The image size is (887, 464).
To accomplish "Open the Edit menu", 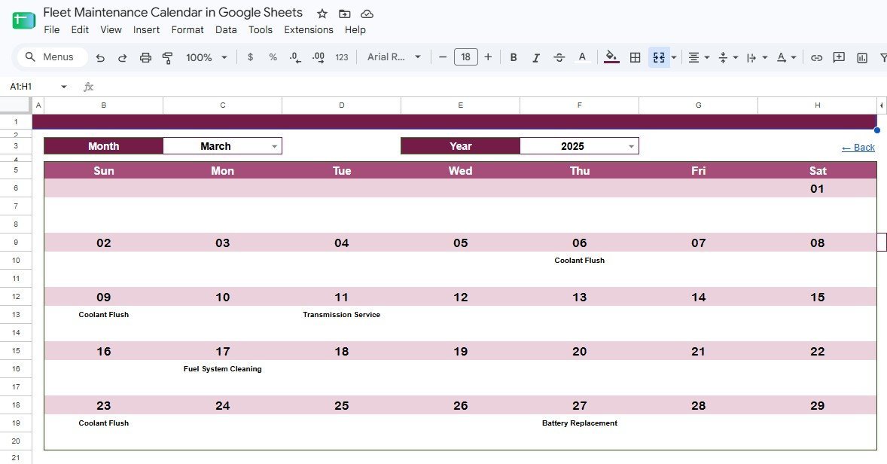I will click(80, 29).
